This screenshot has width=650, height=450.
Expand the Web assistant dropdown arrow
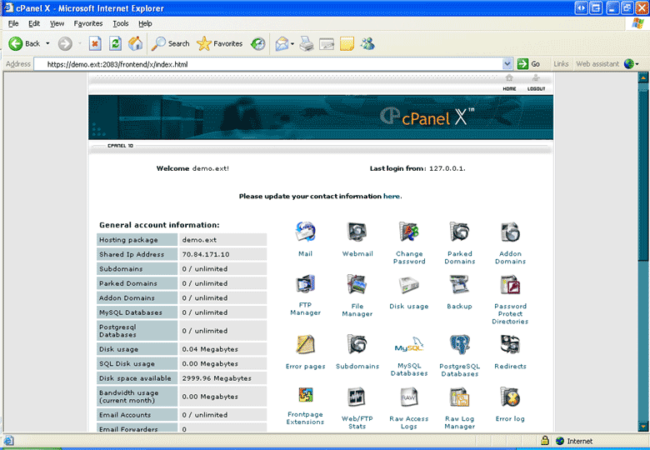[637, 64]
